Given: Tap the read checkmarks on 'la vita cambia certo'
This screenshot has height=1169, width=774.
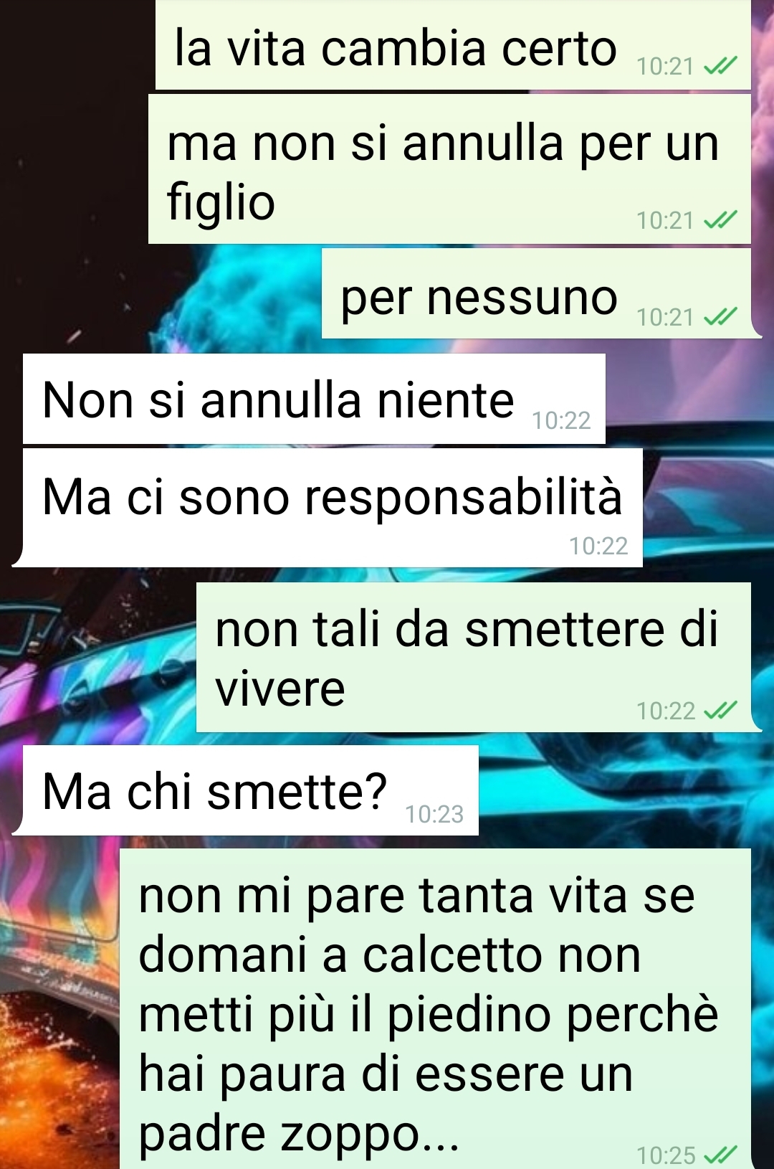Looking at the screenshot, I should click(720, 67).
